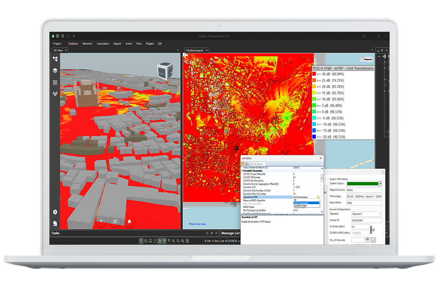Click the home round button in 3D view
Screen dimensions: 439x286
(x=129, y=221)
